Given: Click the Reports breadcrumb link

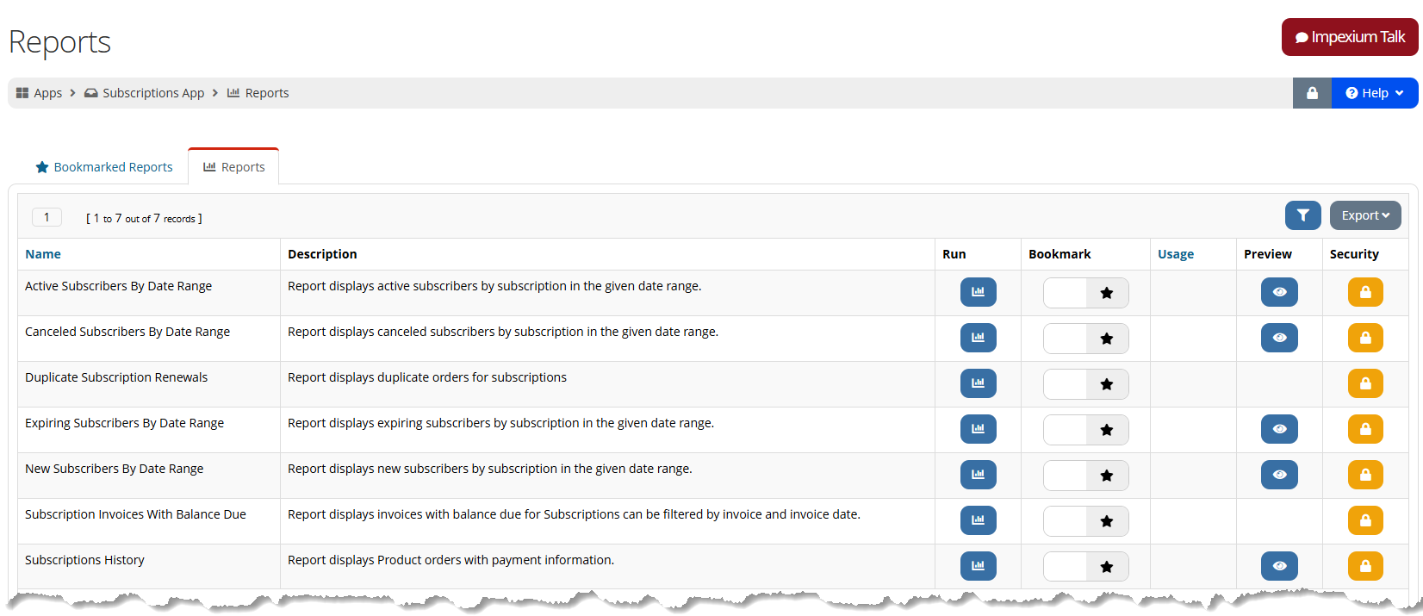Looking at the screenshot, I should (x=258, y=93).
